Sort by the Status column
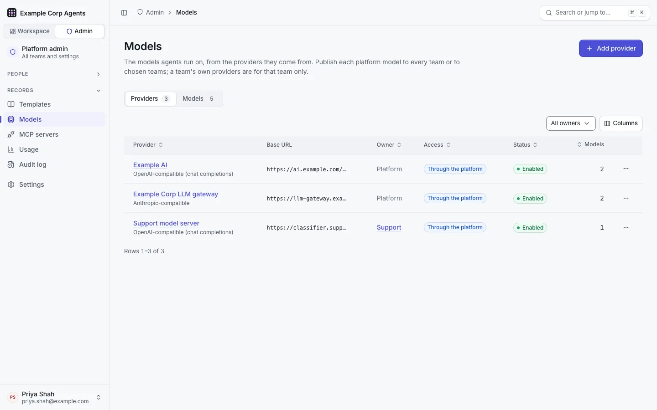Image resolution: width=657 pixels, height=410 pixels. coord(525,145)
